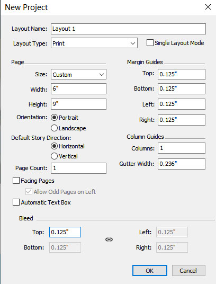Click the Columns input field
Viewport: 216px width, 284px height.
pos(182,148)
